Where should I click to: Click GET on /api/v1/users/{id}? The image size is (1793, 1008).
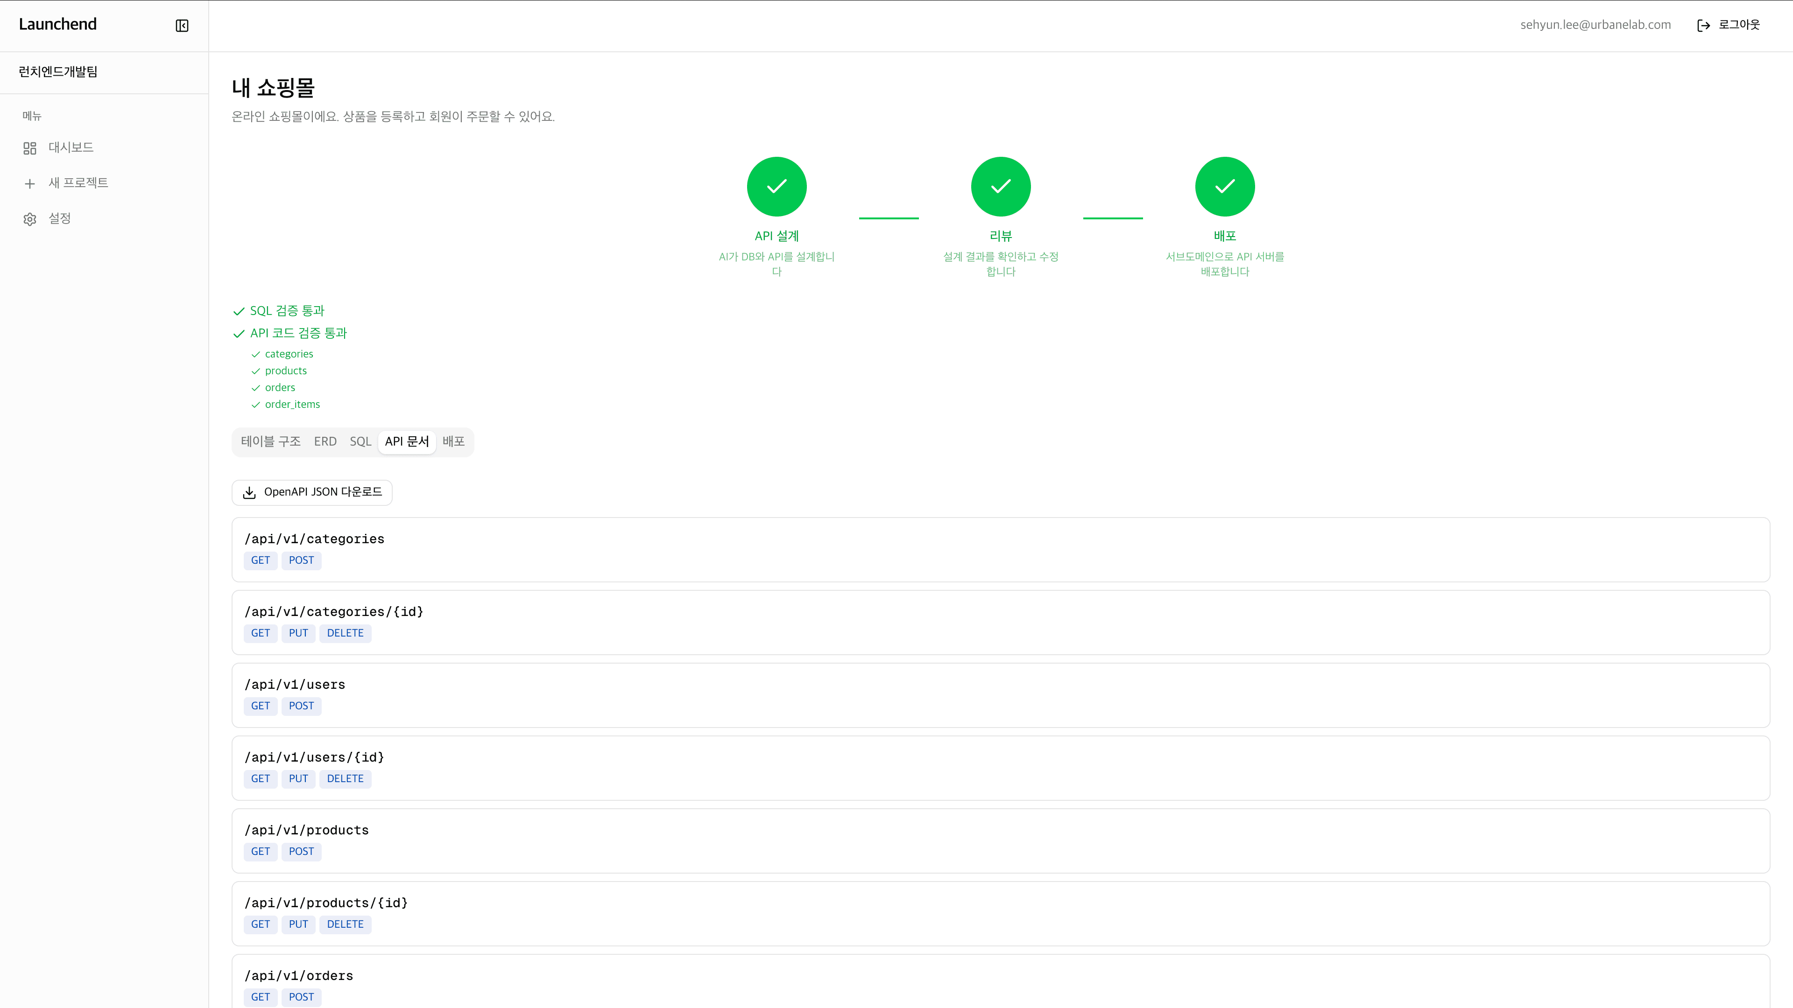pos(261,779)
